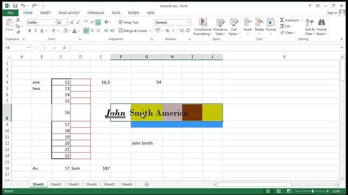The width and height of the screenshot is (348, 195).
Task: Apply accounting number format icon
Action: pyautogui.click(x=158, y=30)
